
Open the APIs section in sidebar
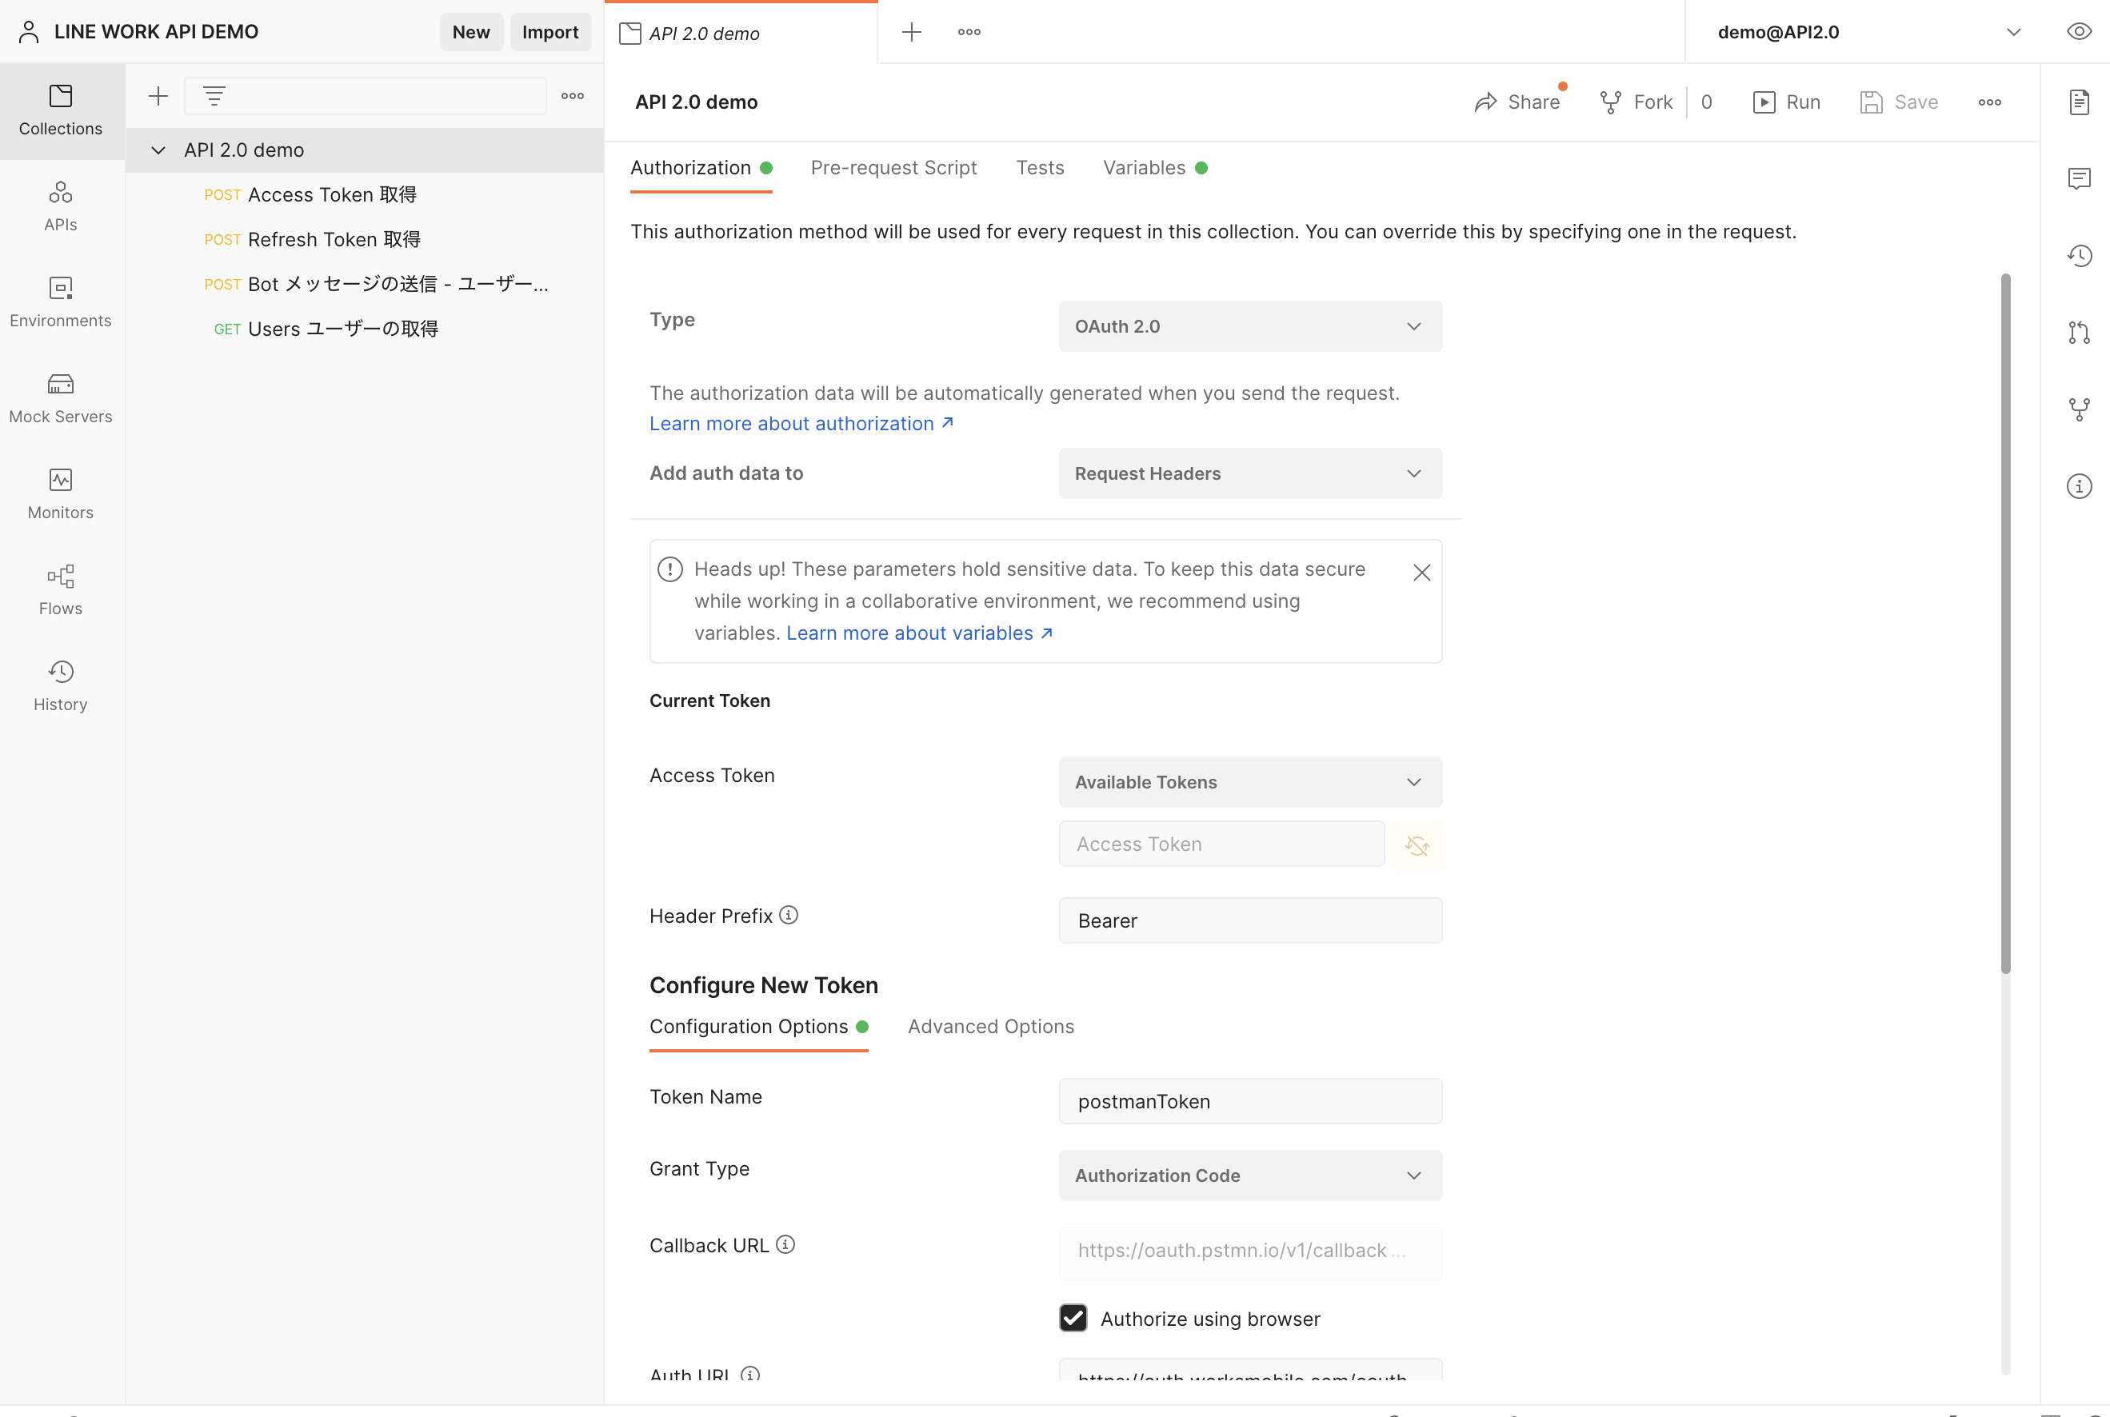(61, 206)
